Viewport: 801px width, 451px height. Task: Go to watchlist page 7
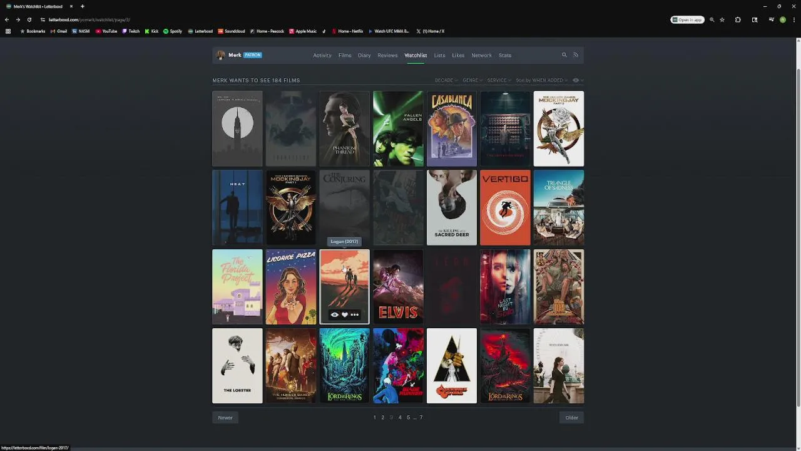421,418
